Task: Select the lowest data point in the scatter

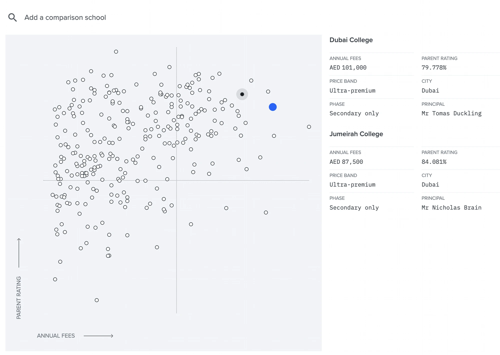Action: [97, 300]
